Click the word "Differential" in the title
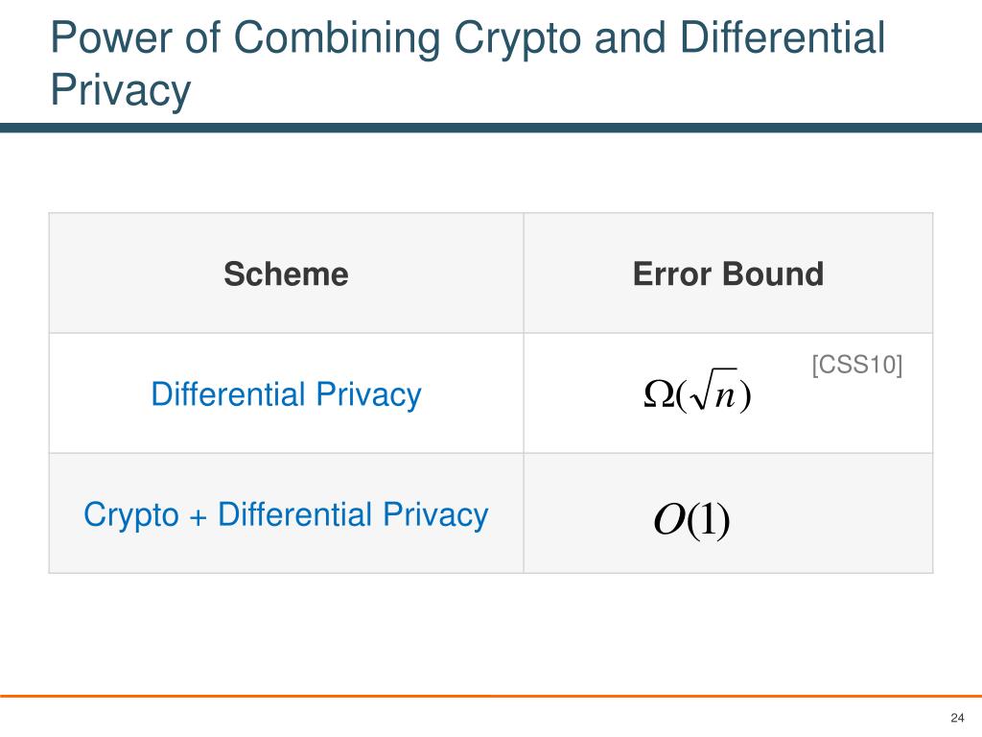 783,37
